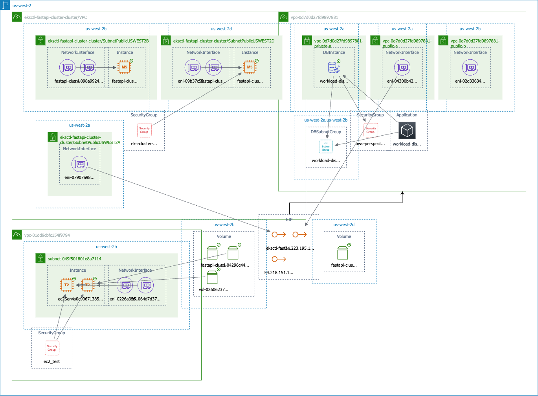Click the 'eksctl-fastapi-cluster-cluster/VPC' label

[x=56, y=17]
